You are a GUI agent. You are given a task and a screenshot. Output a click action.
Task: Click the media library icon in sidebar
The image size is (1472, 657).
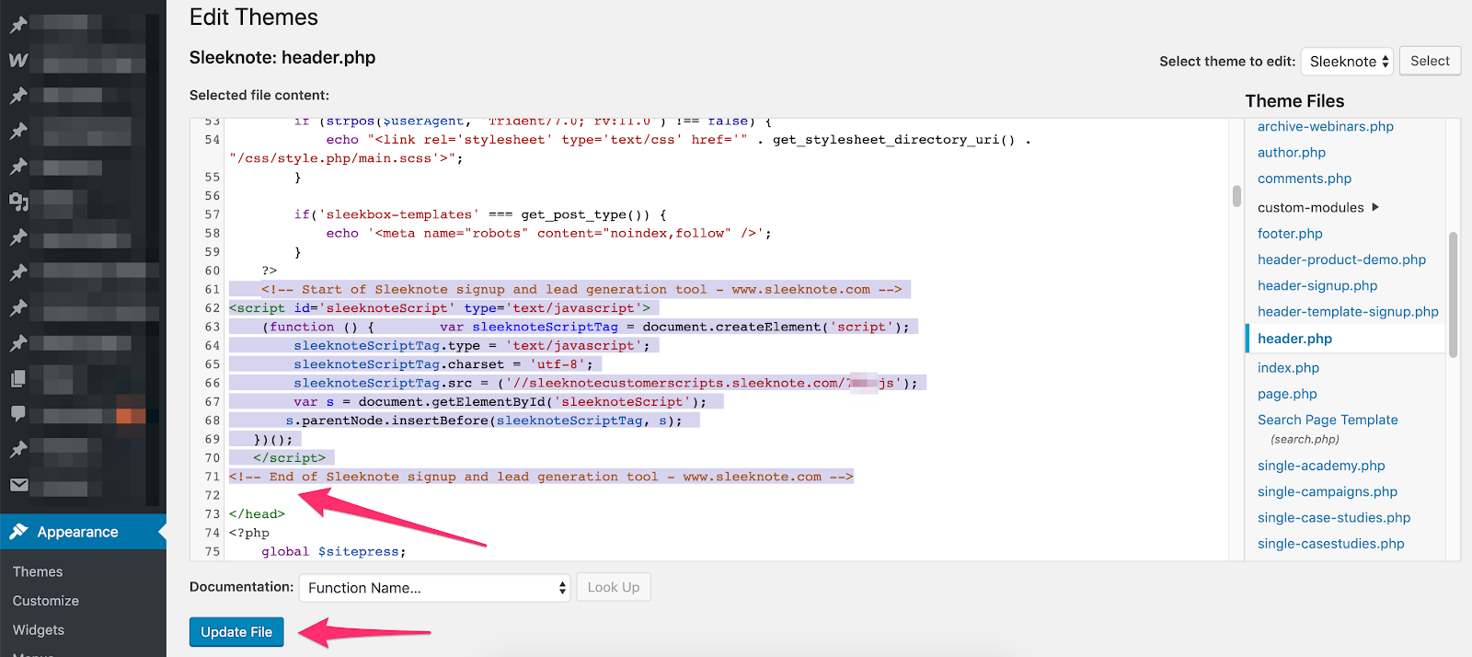click(x=18, y=202)
